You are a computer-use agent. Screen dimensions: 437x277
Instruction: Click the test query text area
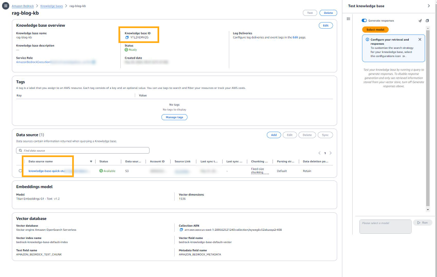[x=386, y=227]
